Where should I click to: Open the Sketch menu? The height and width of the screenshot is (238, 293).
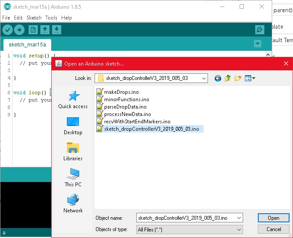point(34,18)
